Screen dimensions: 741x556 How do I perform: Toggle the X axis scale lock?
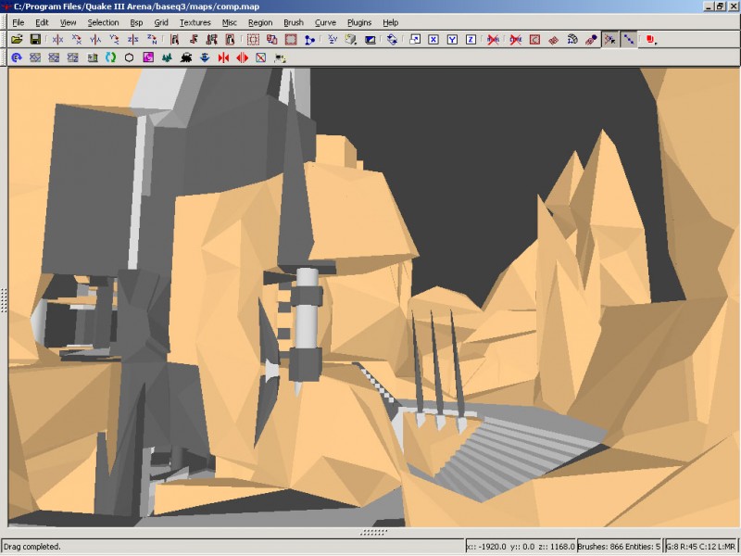point(433,39)
